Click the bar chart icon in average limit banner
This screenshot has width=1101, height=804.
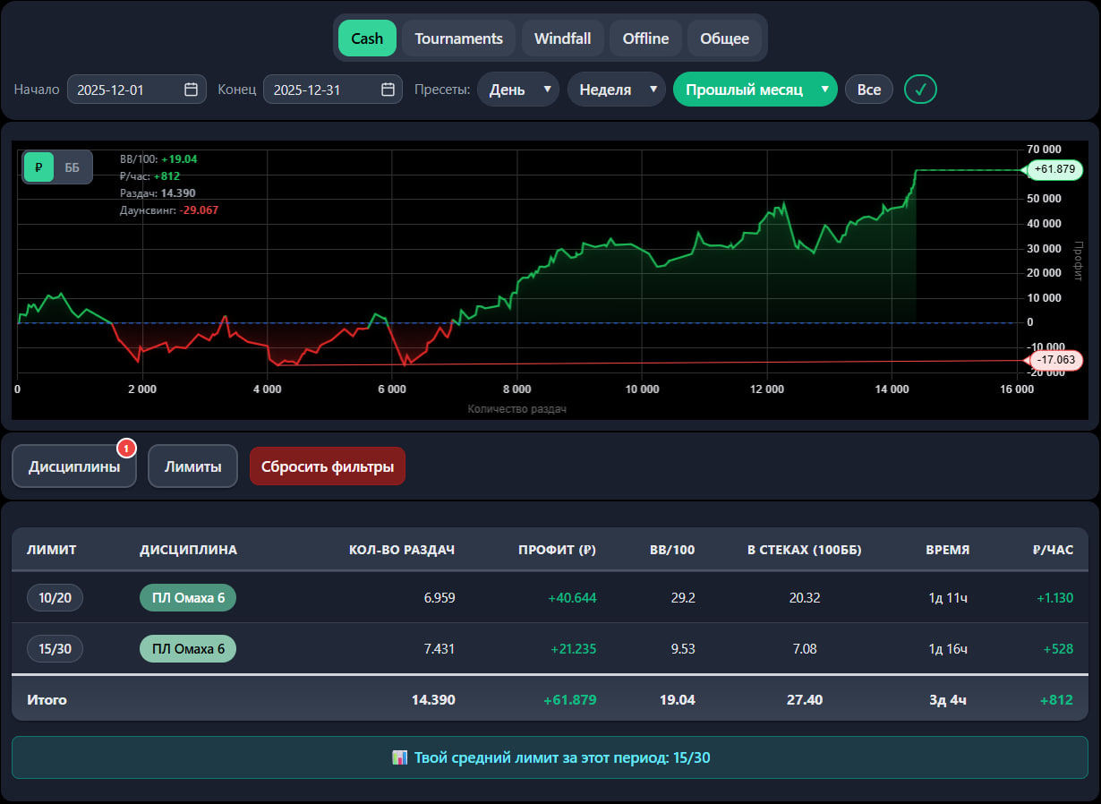click(x=400, y=757)
